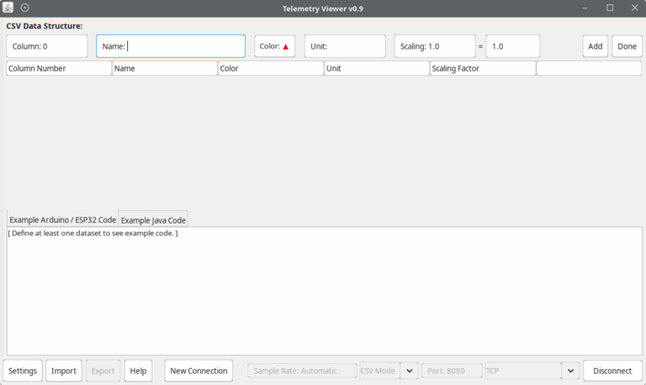Select the Color table header
The width and height of the screenshot is (646, 385).
[x=271, y=68]
